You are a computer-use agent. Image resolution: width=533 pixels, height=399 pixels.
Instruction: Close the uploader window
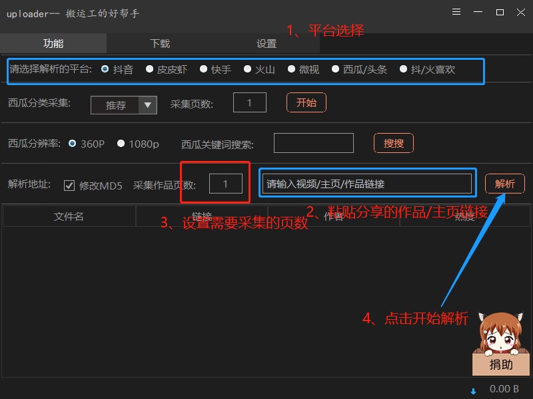click(x=521, y=12)
